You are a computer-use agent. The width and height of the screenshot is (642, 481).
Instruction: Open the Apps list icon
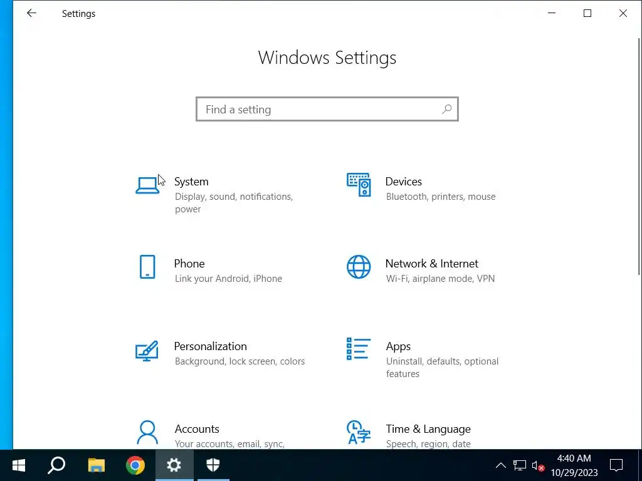[359, 349]
